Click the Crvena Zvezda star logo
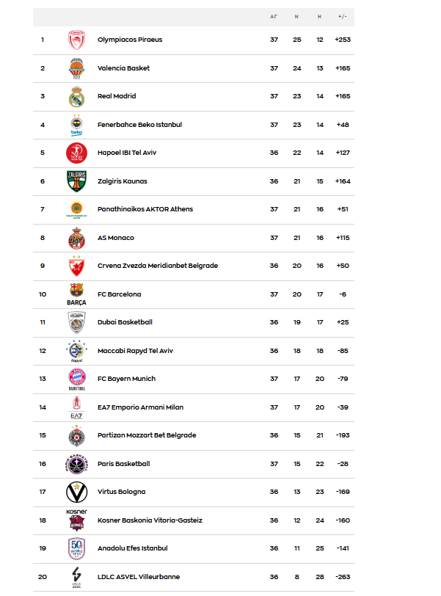Screen dimensions: 441x596 tap(76, 266)
